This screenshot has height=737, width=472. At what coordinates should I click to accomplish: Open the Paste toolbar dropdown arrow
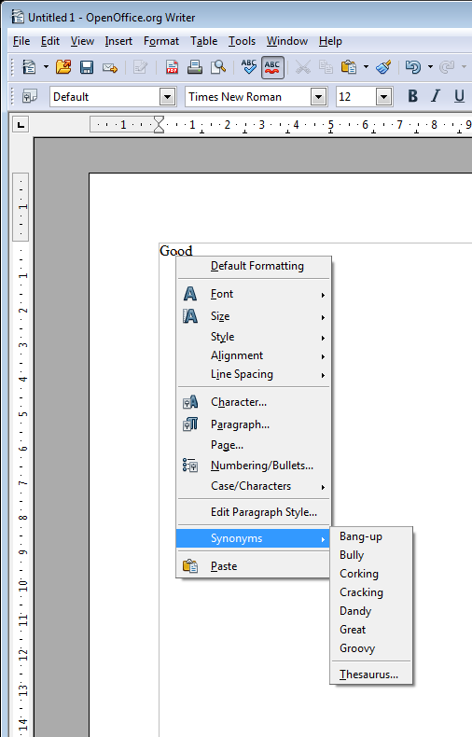click(366, 67)
